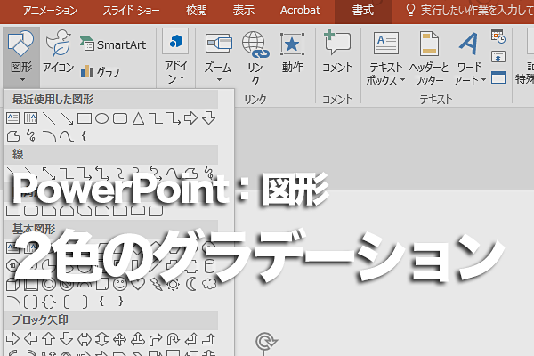This screenshot has width=534, height=356.
Task: Click the 実行したい作業を入力 search box
Action: (x=470, y=11)
